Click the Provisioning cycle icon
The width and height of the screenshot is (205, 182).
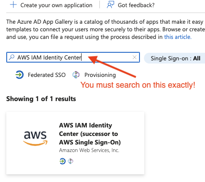pos(76,75)
